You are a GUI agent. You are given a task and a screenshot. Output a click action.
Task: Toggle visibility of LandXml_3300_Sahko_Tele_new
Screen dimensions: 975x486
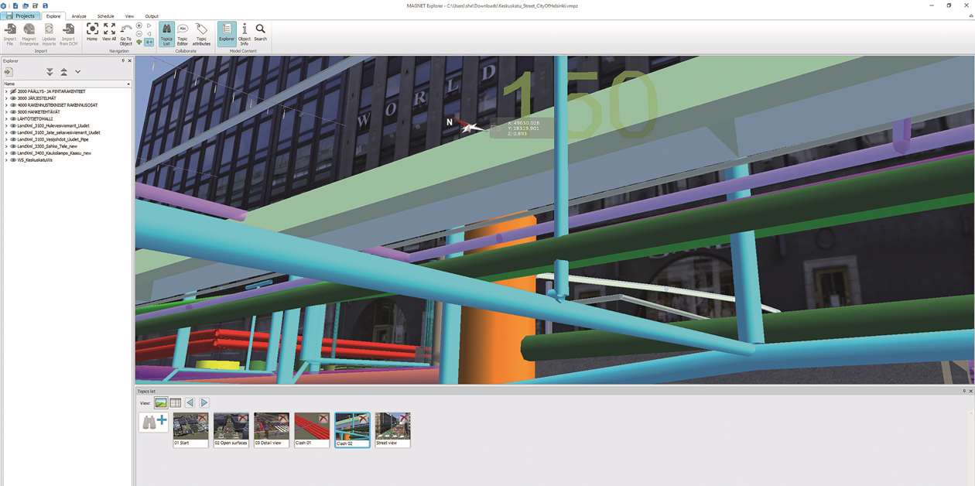click(12, 146)
